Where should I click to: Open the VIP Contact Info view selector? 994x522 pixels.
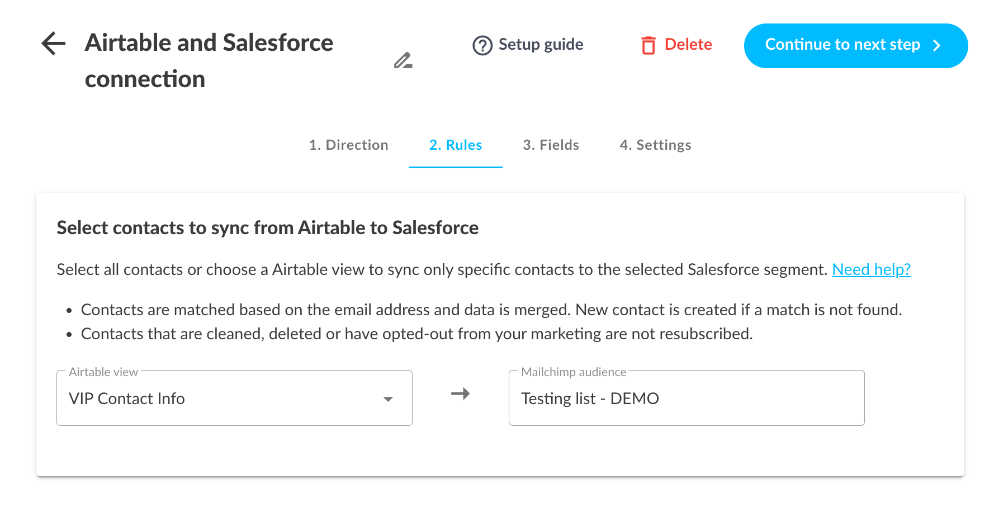coord(224,398)
